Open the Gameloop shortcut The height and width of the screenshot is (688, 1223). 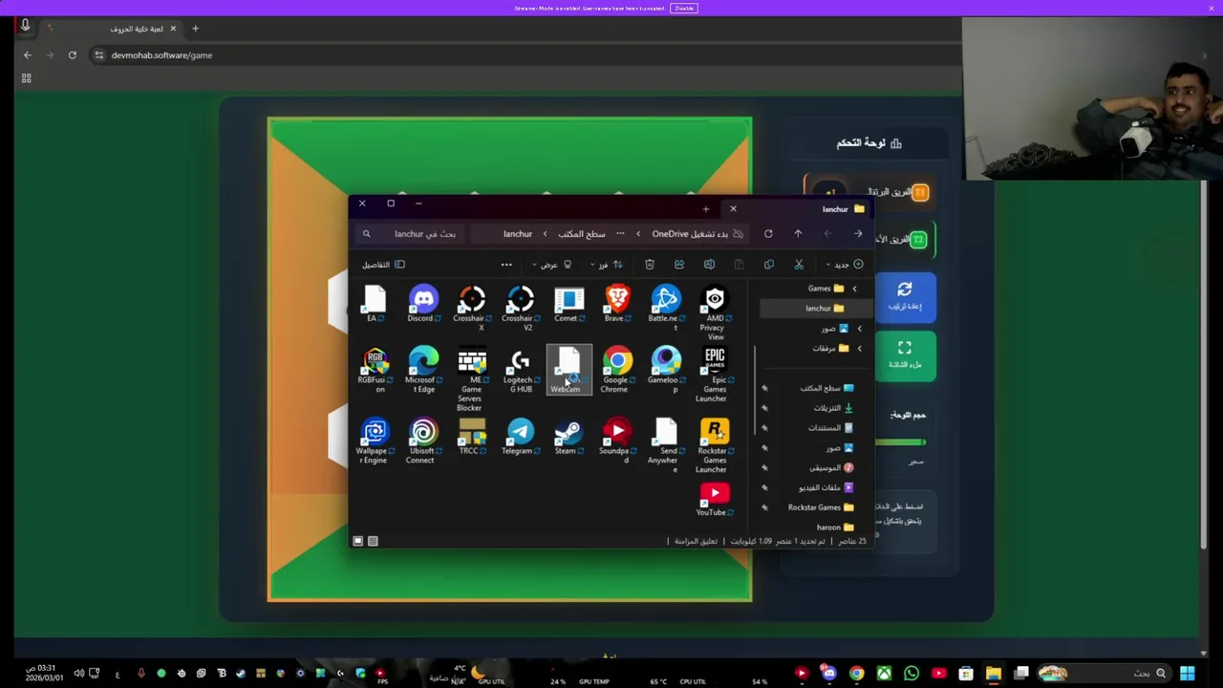(666, 371)
